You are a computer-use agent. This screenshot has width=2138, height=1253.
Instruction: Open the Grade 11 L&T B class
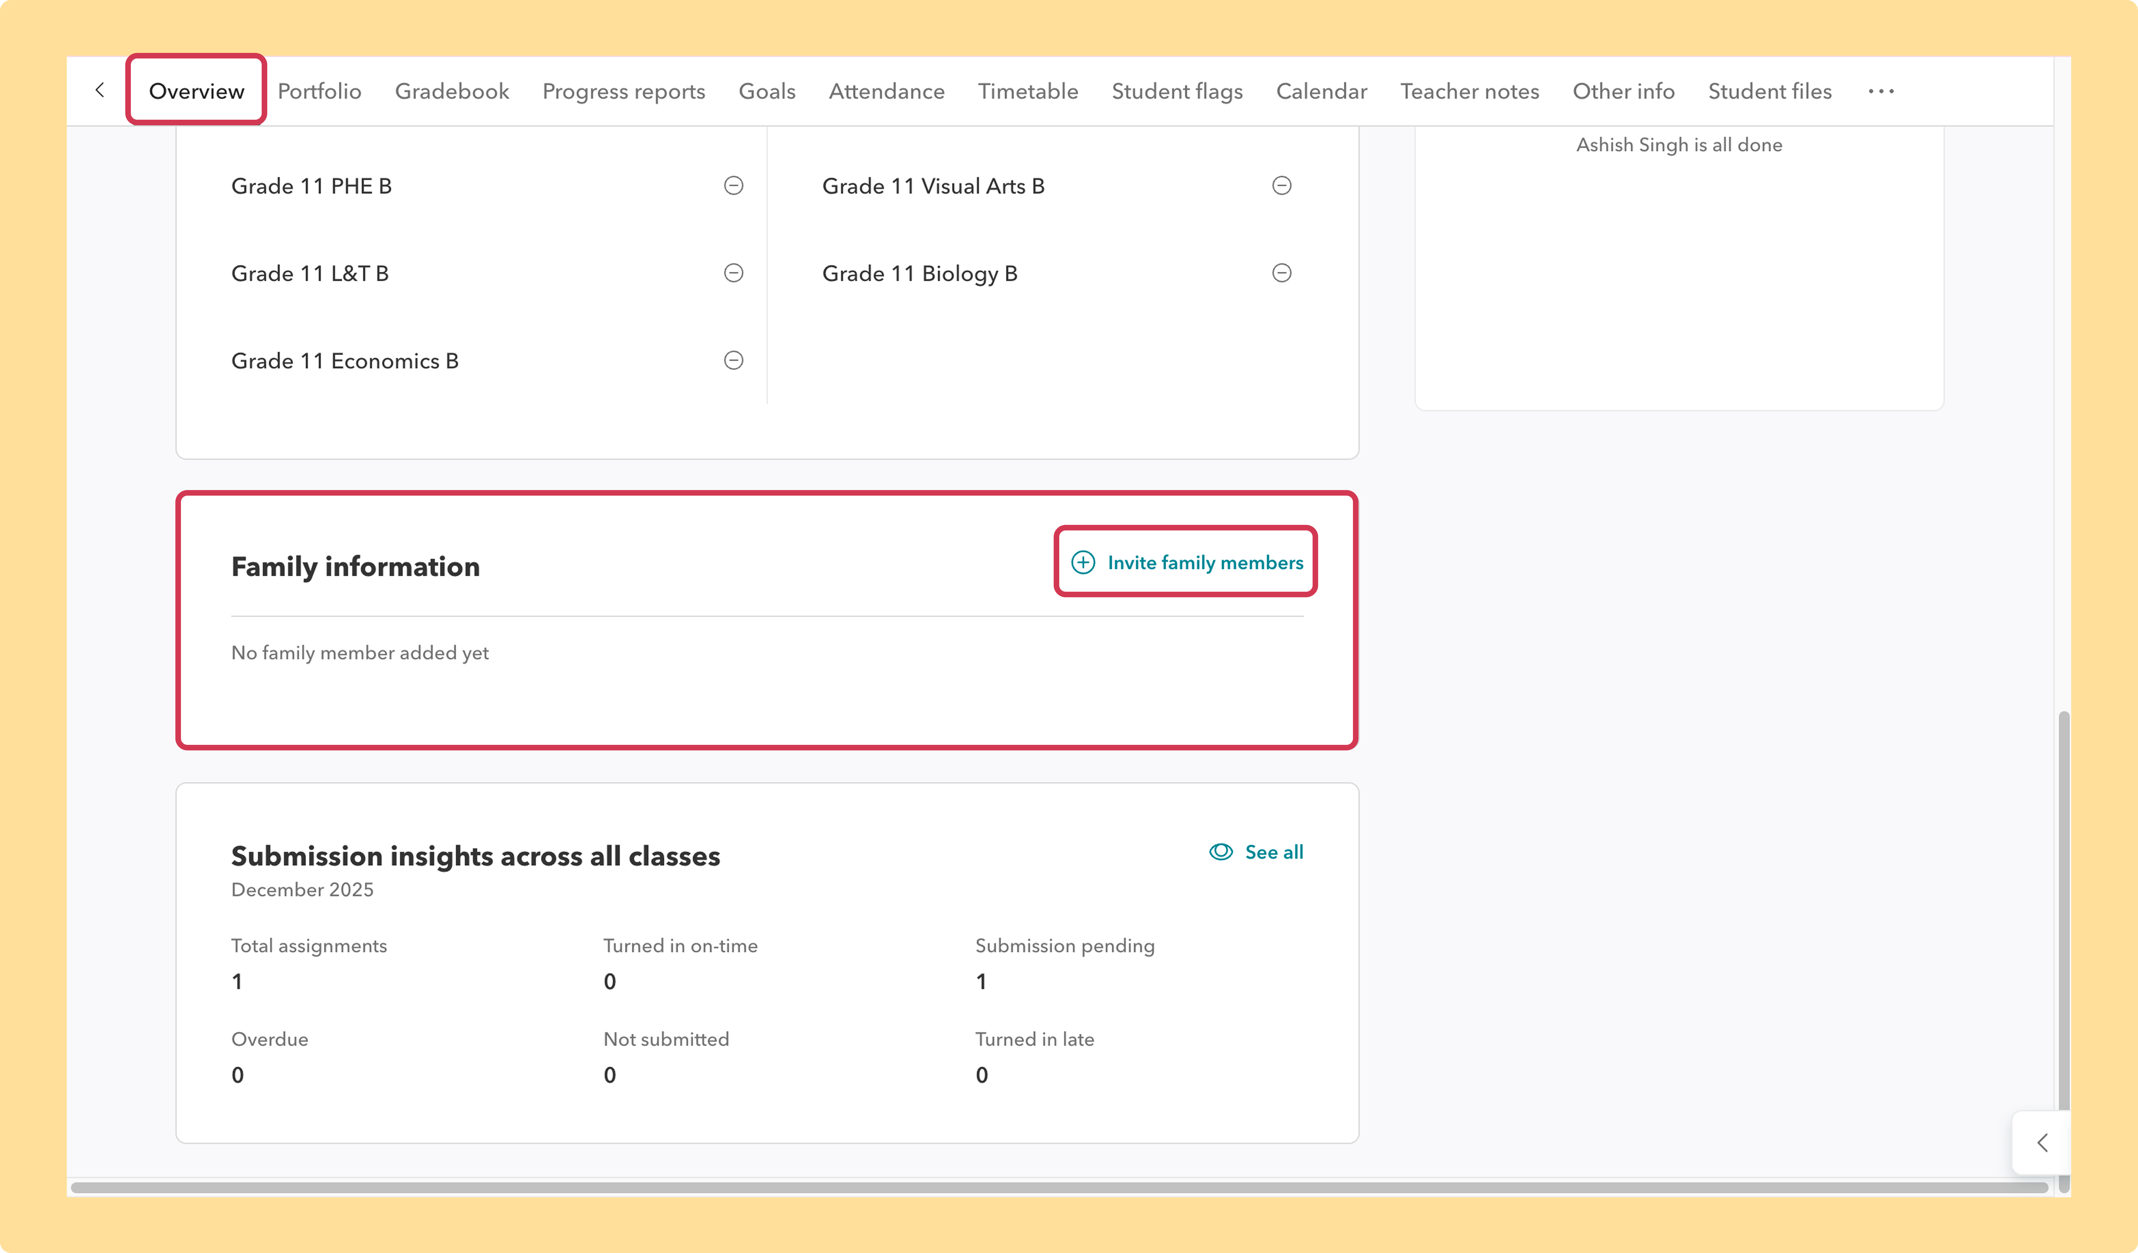310,273
